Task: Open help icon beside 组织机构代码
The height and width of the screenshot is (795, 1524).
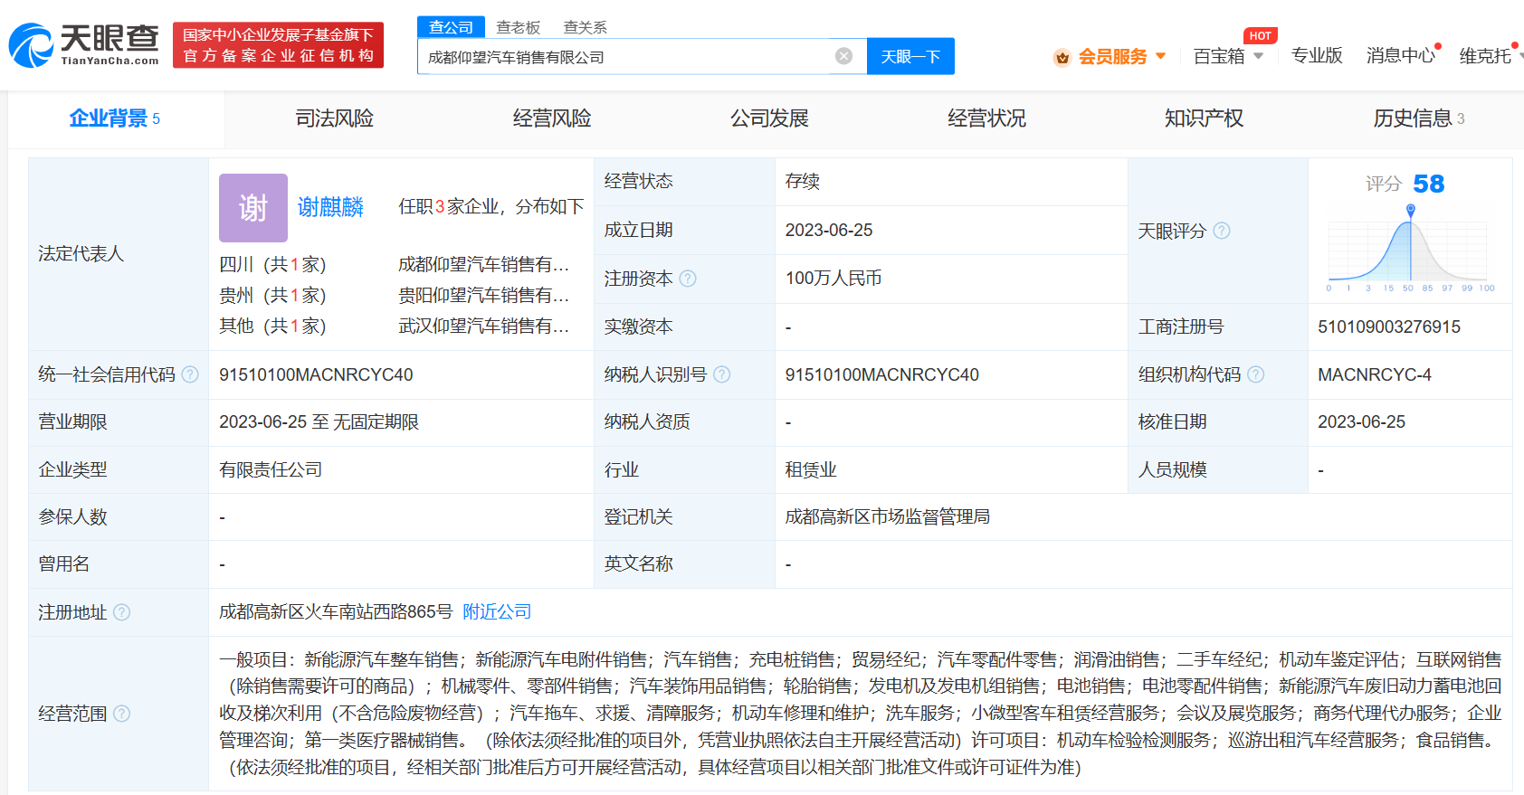Action: coord(1256,374)
